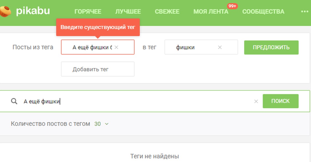Clear the source tag 'А ещё фишки'
This screenshot has width=311, height=162.
point(116,47)
